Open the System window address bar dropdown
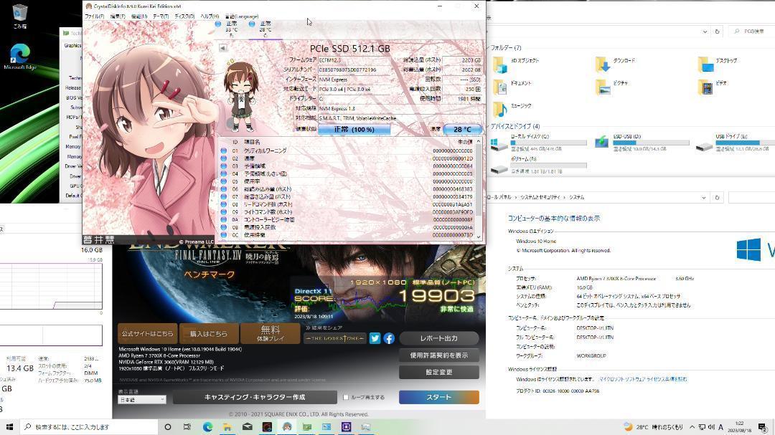Image resolution: width=775 pixels, height=435 pixels. pos(703,198)
